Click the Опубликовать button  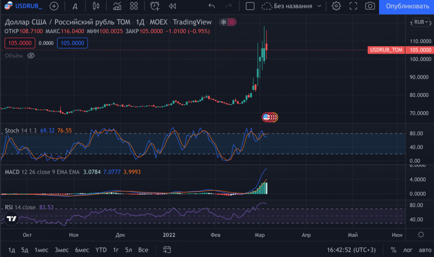point(407,6)
